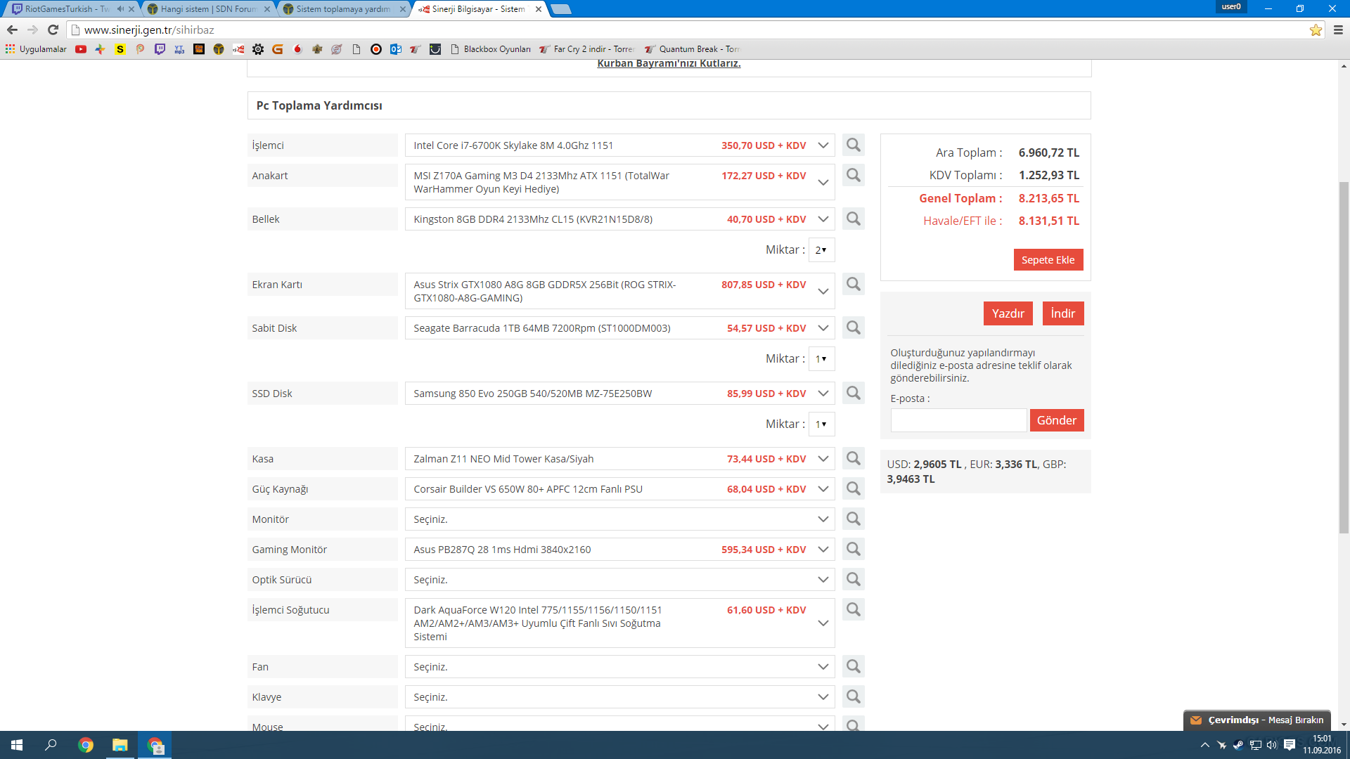Click the search icon next to İşlemci row
The height and width of the screenshot is (759, 1350).
pos(853,145)
